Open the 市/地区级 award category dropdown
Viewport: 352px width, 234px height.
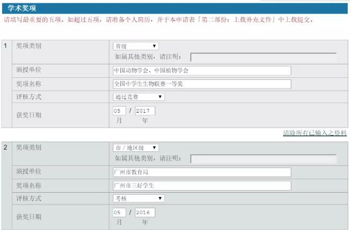[x=135, y=148]
